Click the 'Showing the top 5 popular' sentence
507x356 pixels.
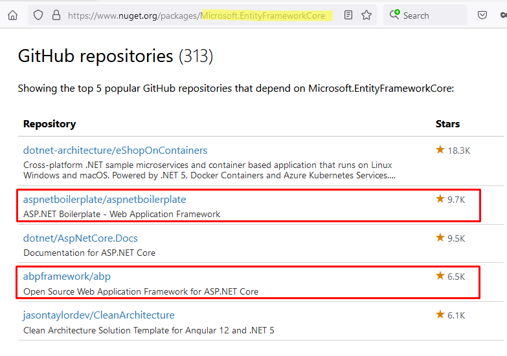[x=236, y=89]
